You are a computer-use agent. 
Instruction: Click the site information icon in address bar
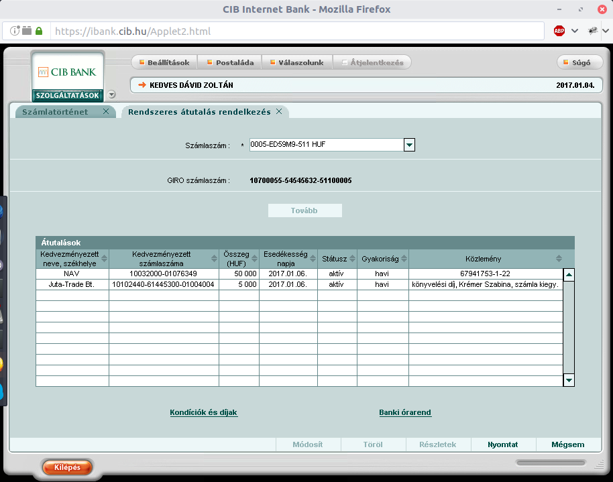15,31
